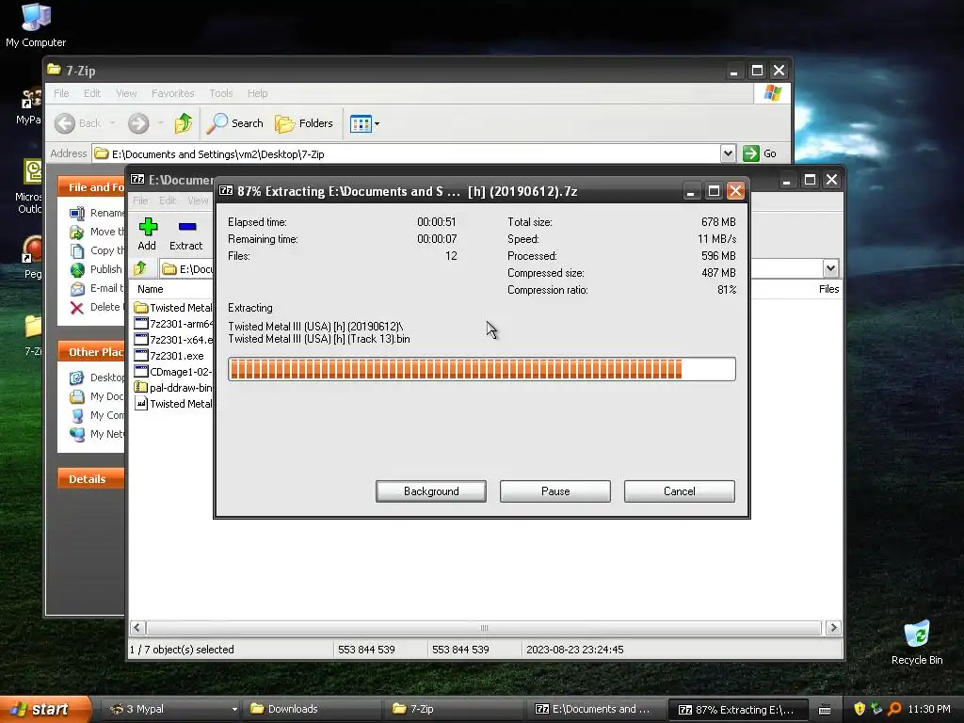The width and height of the screenshot is (964, 723).
Task: Collapse the File and Folder Tasks header
Action: click(91, 187)
